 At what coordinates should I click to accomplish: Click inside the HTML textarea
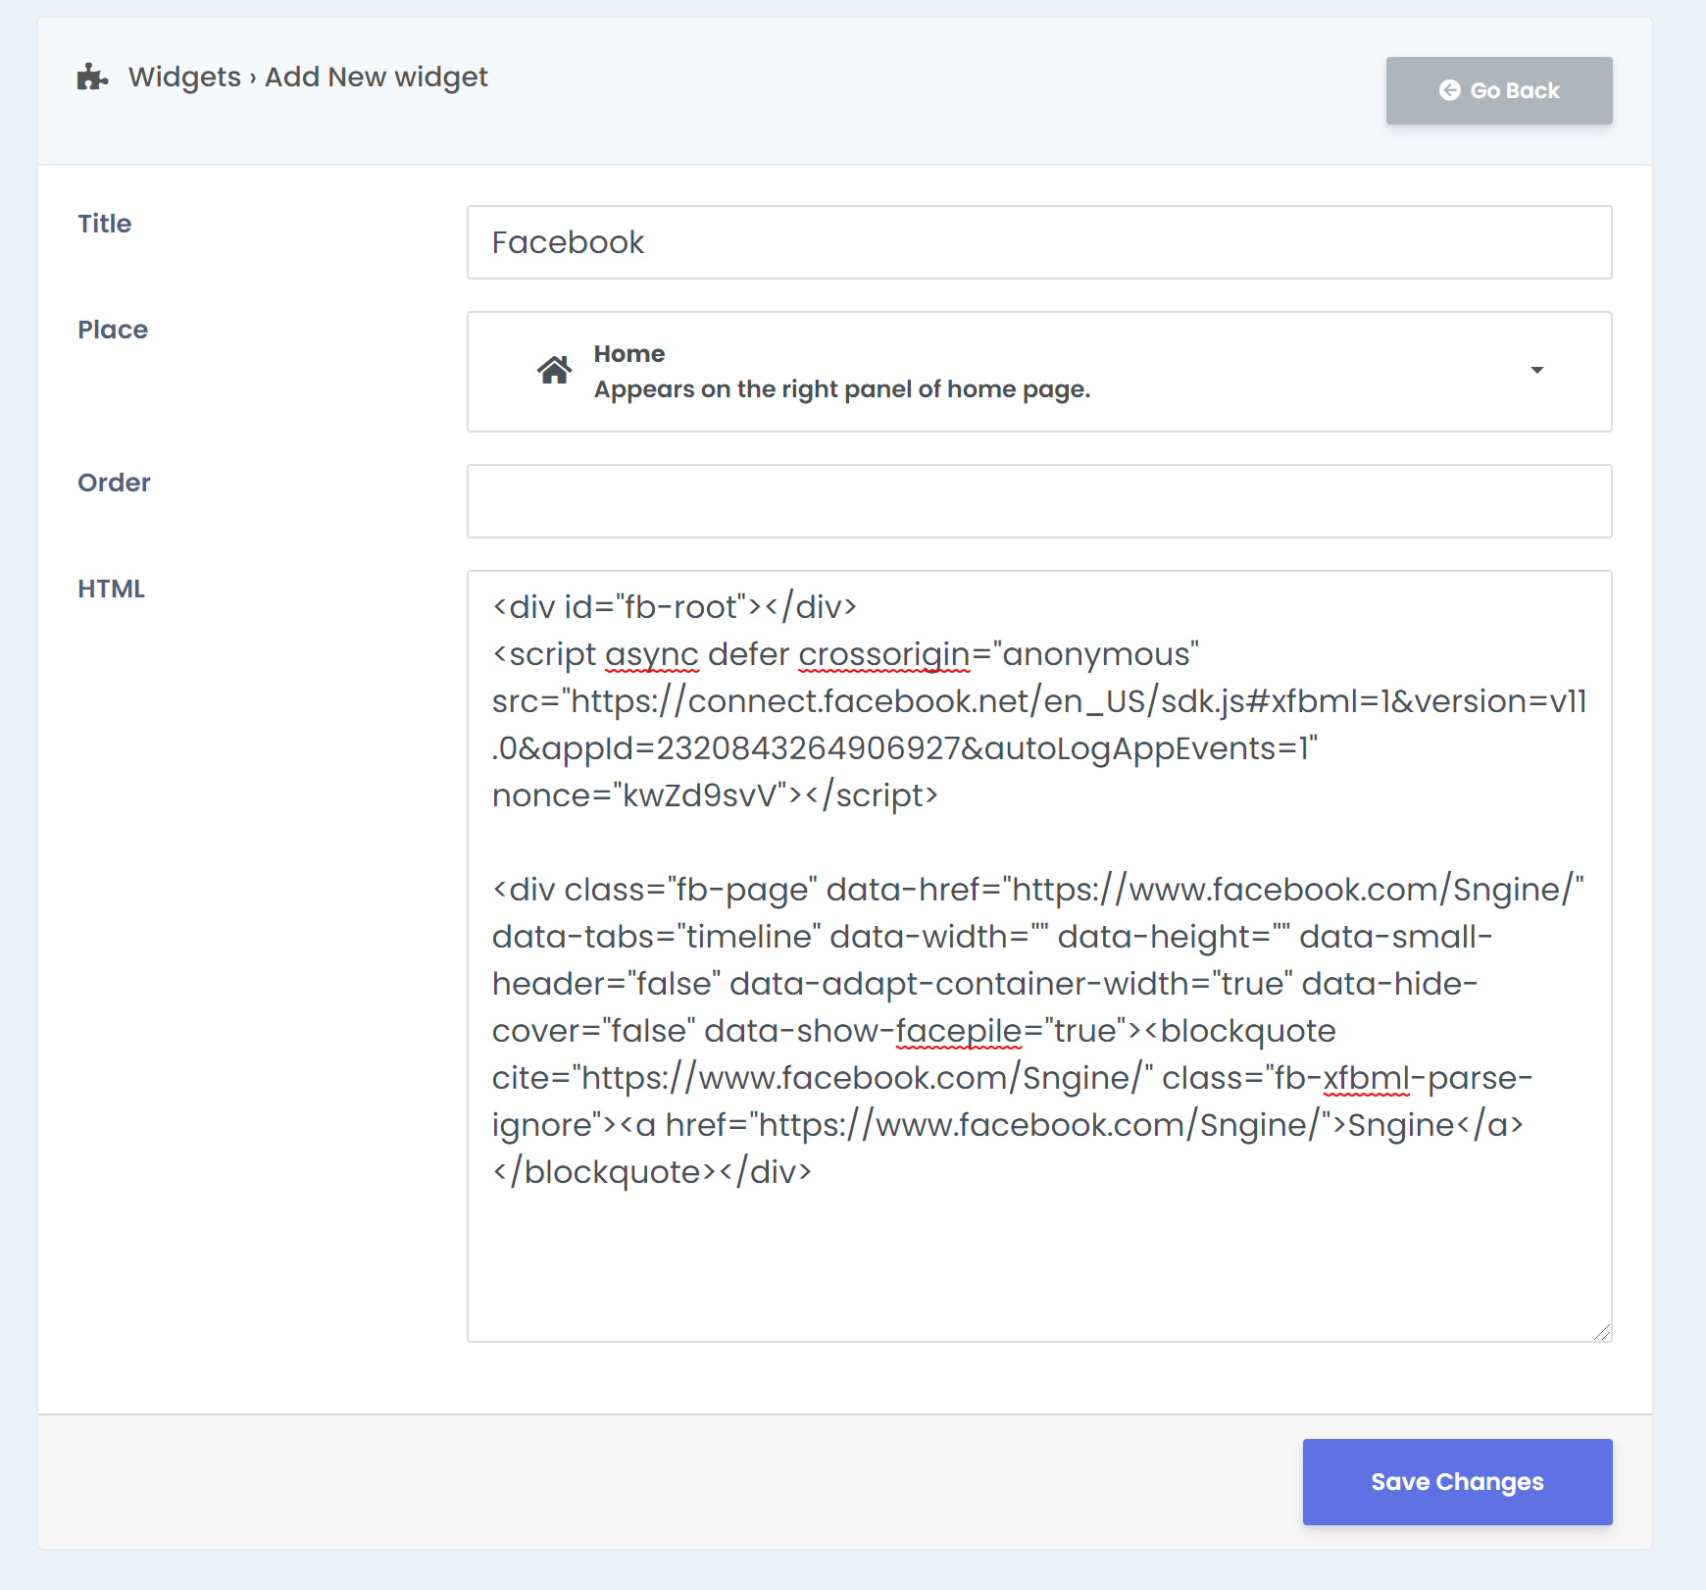(x=1039, y=956)
